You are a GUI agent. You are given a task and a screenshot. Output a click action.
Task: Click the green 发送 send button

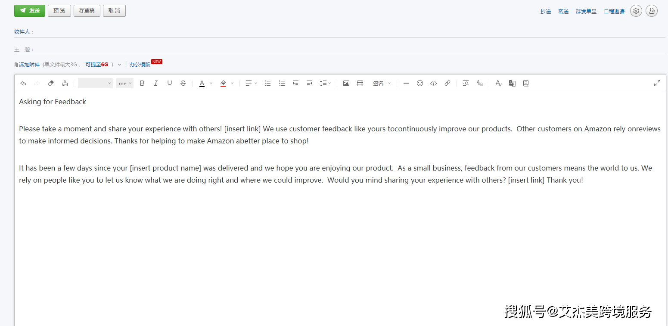point(30,11)
